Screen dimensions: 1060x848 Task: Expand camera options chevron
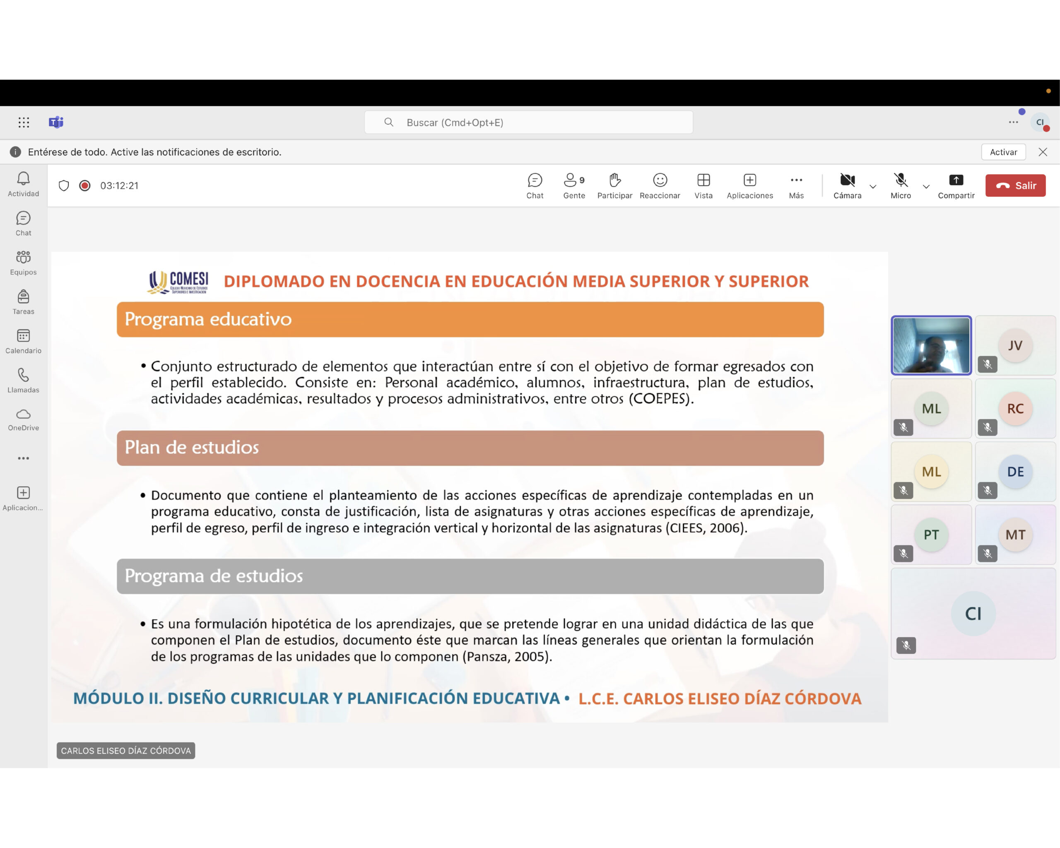tap(873, 186)
